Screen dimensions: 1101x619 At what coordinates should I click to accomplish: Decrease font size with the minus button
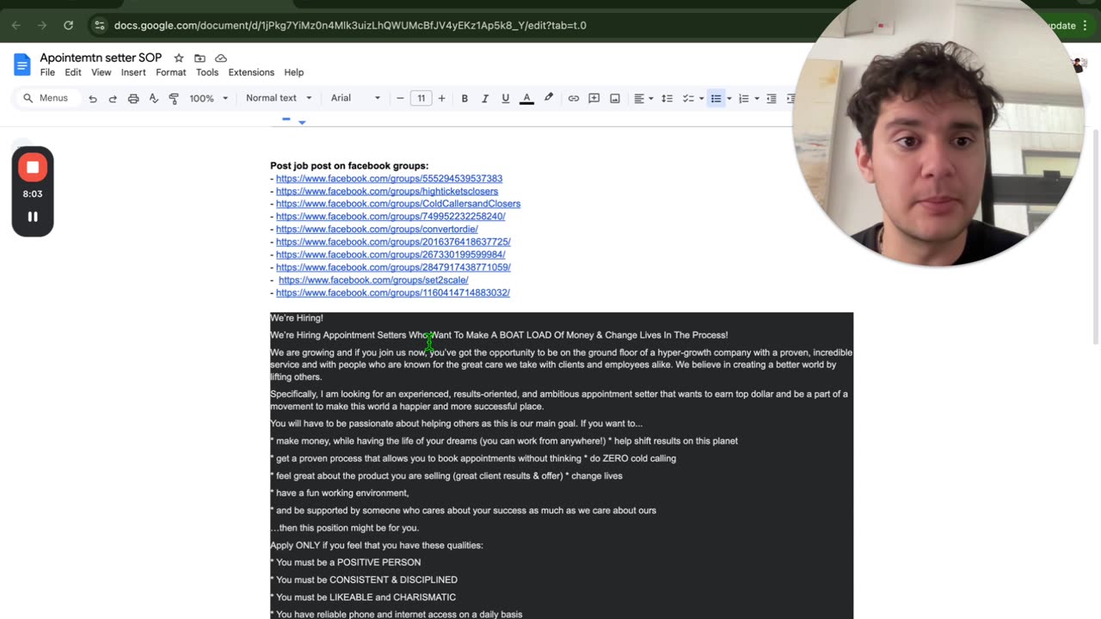click(400, 98)
